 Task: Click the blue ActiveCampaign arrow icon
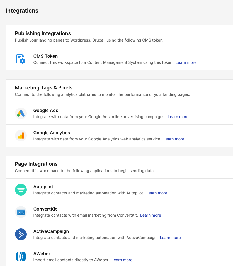[x=21, y=234]
